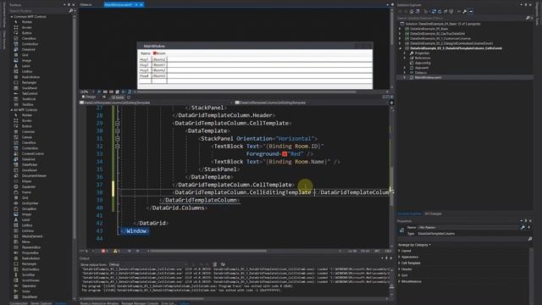Select Separator control in Toolbox
This screenshot has width=542, height=305.
click(x=29, y=286)
